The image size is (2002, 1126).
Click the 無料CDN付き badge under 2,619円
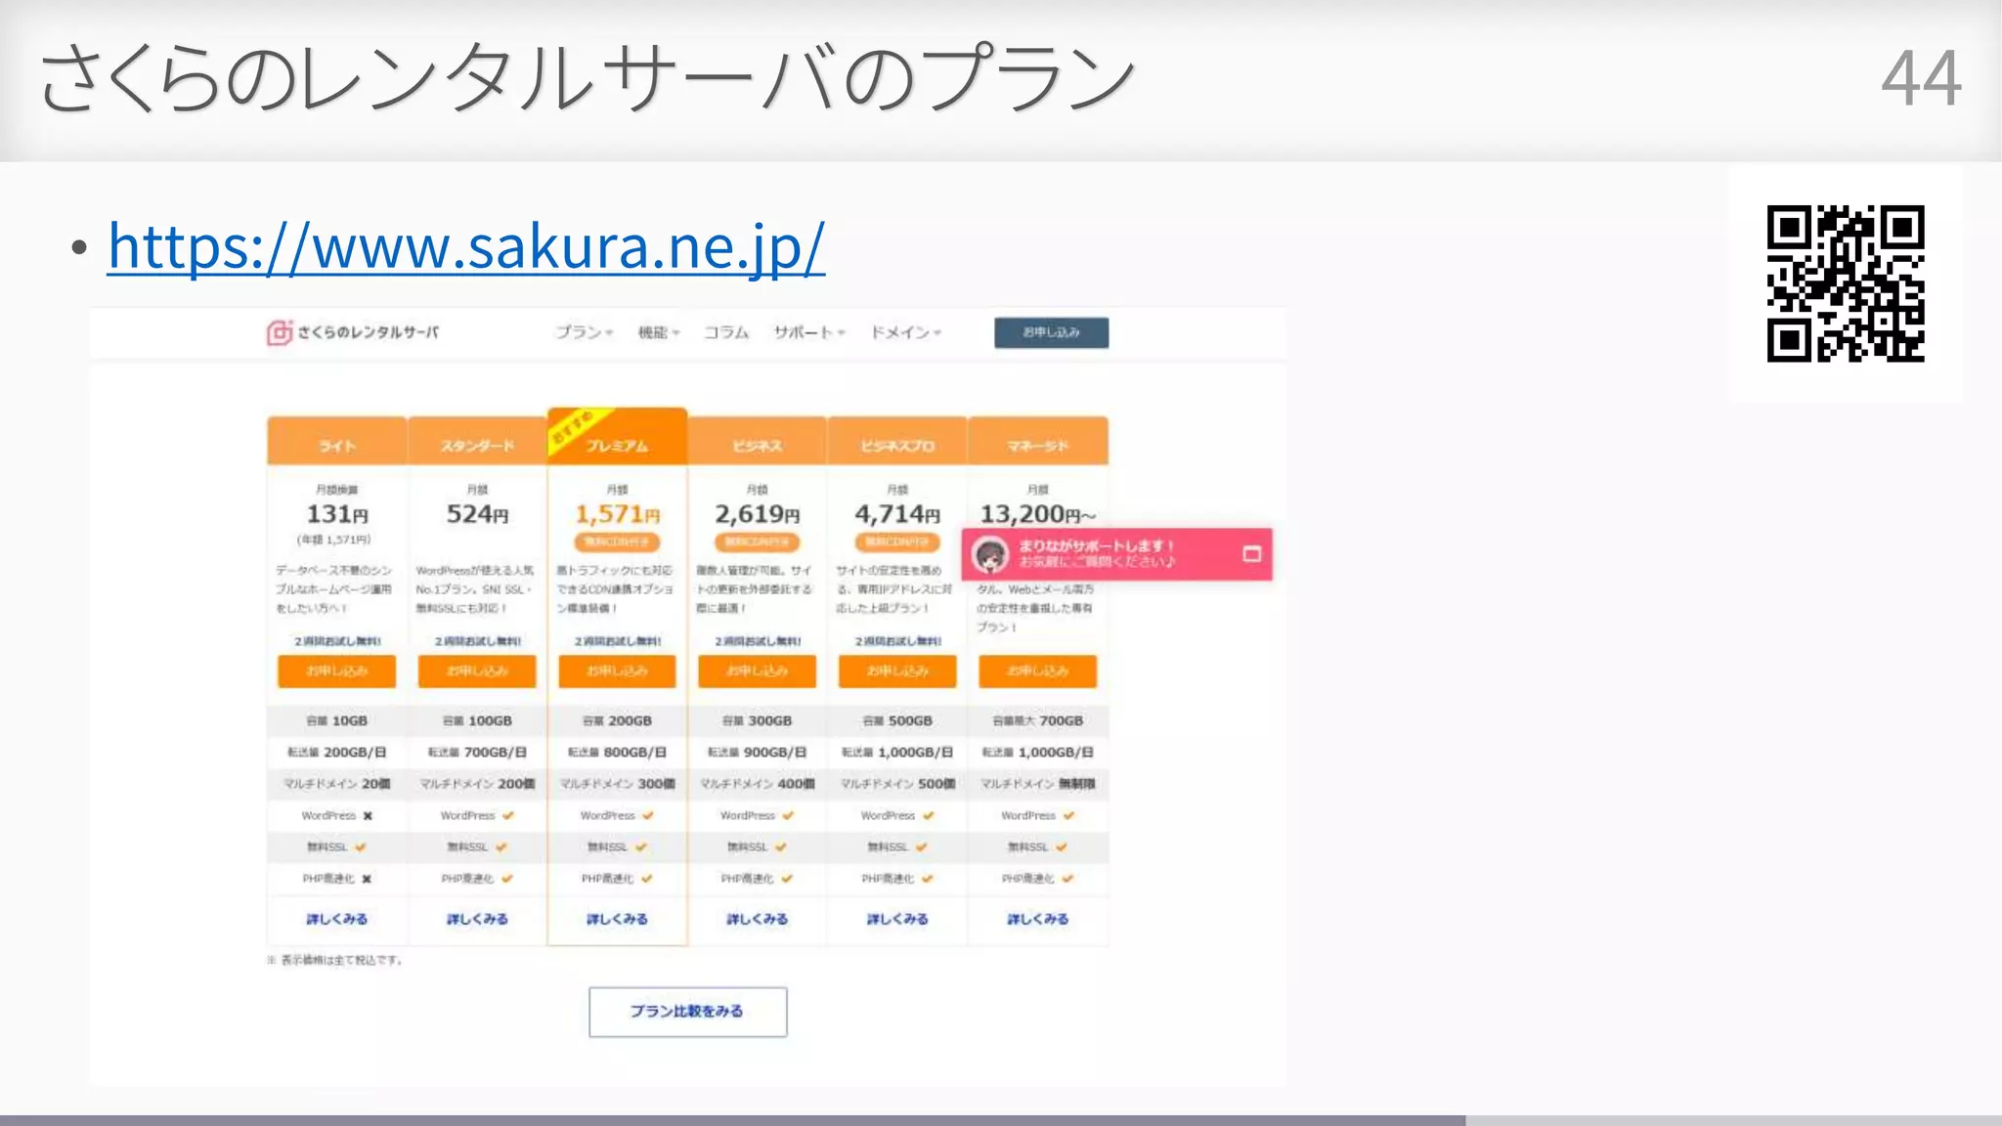(x=758, y=541)
